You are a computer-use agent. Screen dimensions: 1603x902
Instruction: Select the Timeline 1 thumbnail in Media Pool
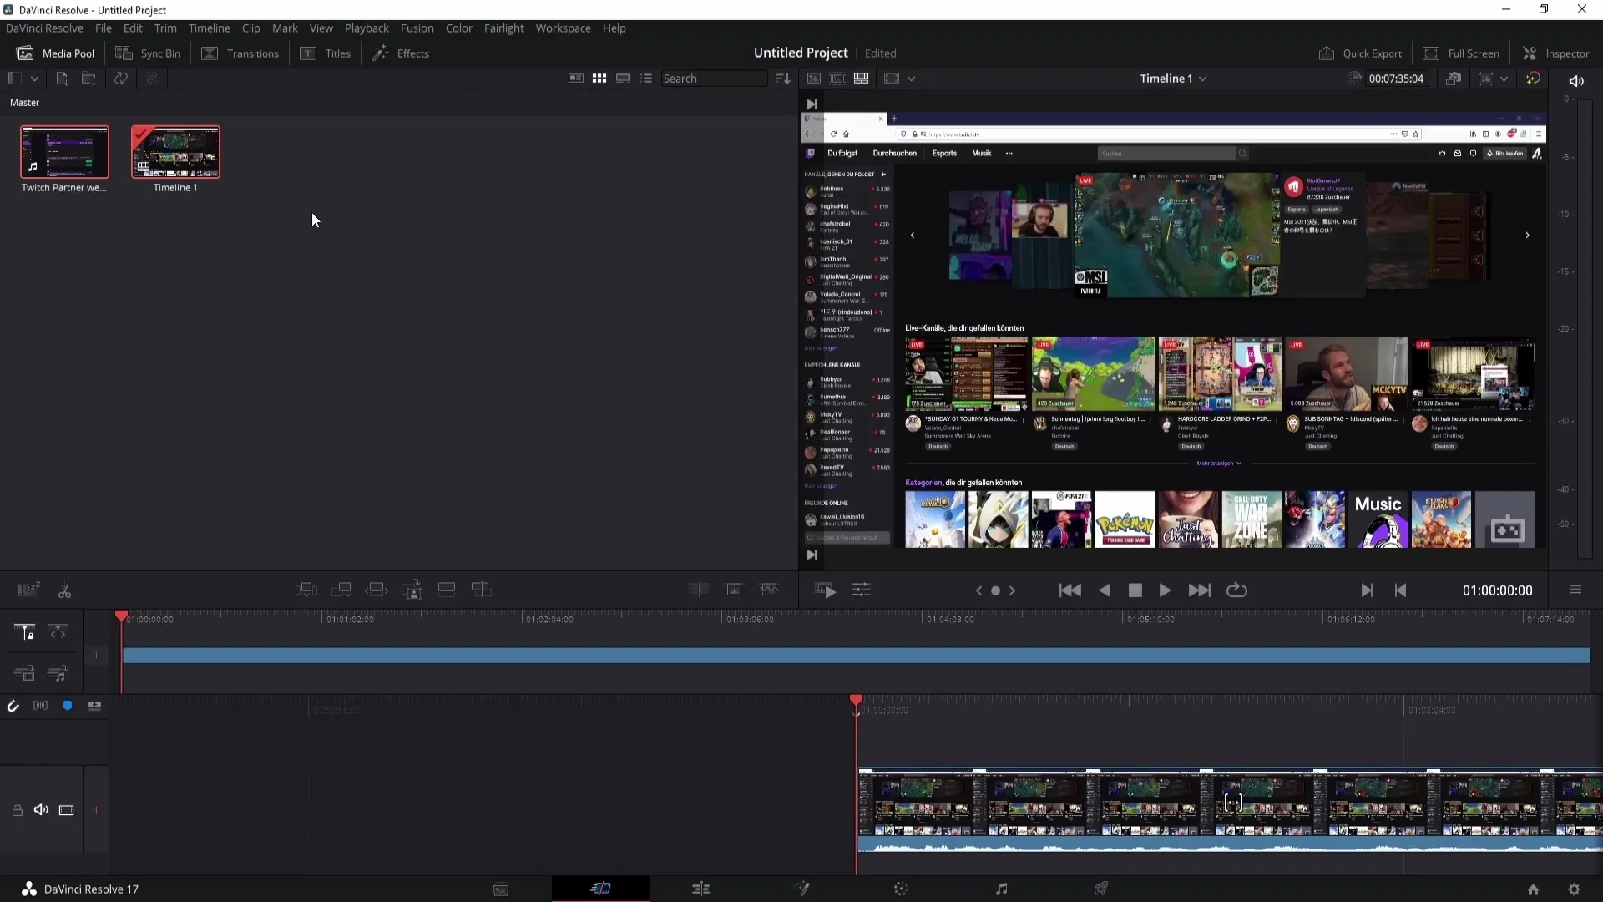click(x=175, y=151)
